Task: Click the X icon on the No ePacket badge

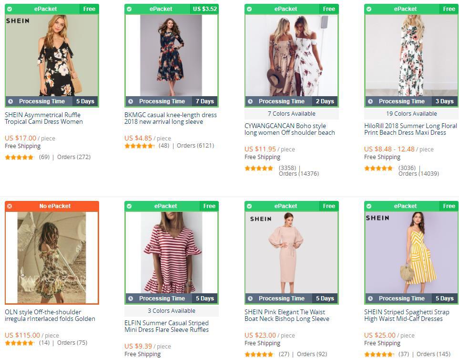Action: (x=11, y=206)
